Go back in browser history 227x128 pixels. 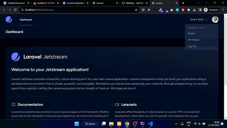(4, 10)
